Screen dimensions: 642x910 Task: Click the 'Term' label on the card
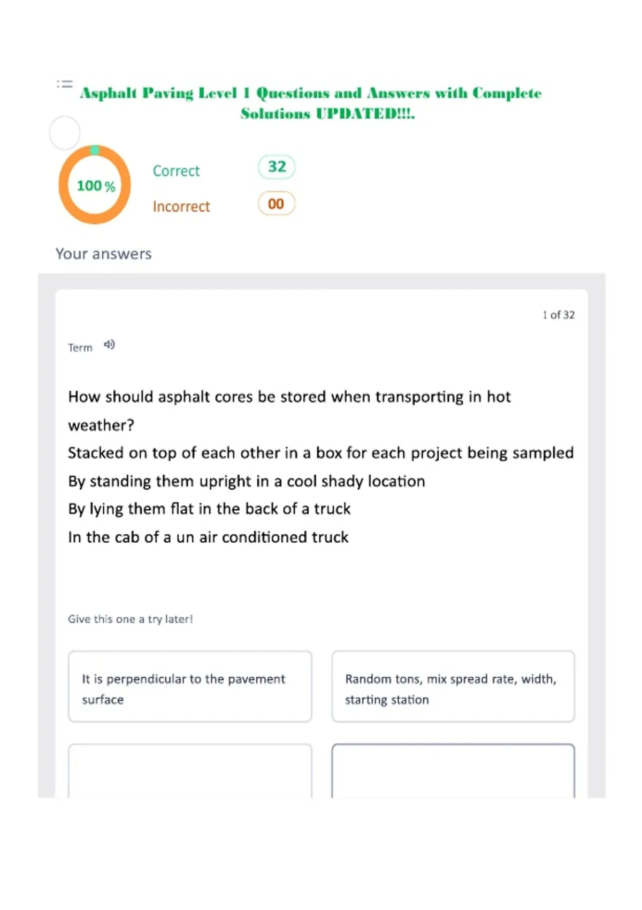point(80,348)
